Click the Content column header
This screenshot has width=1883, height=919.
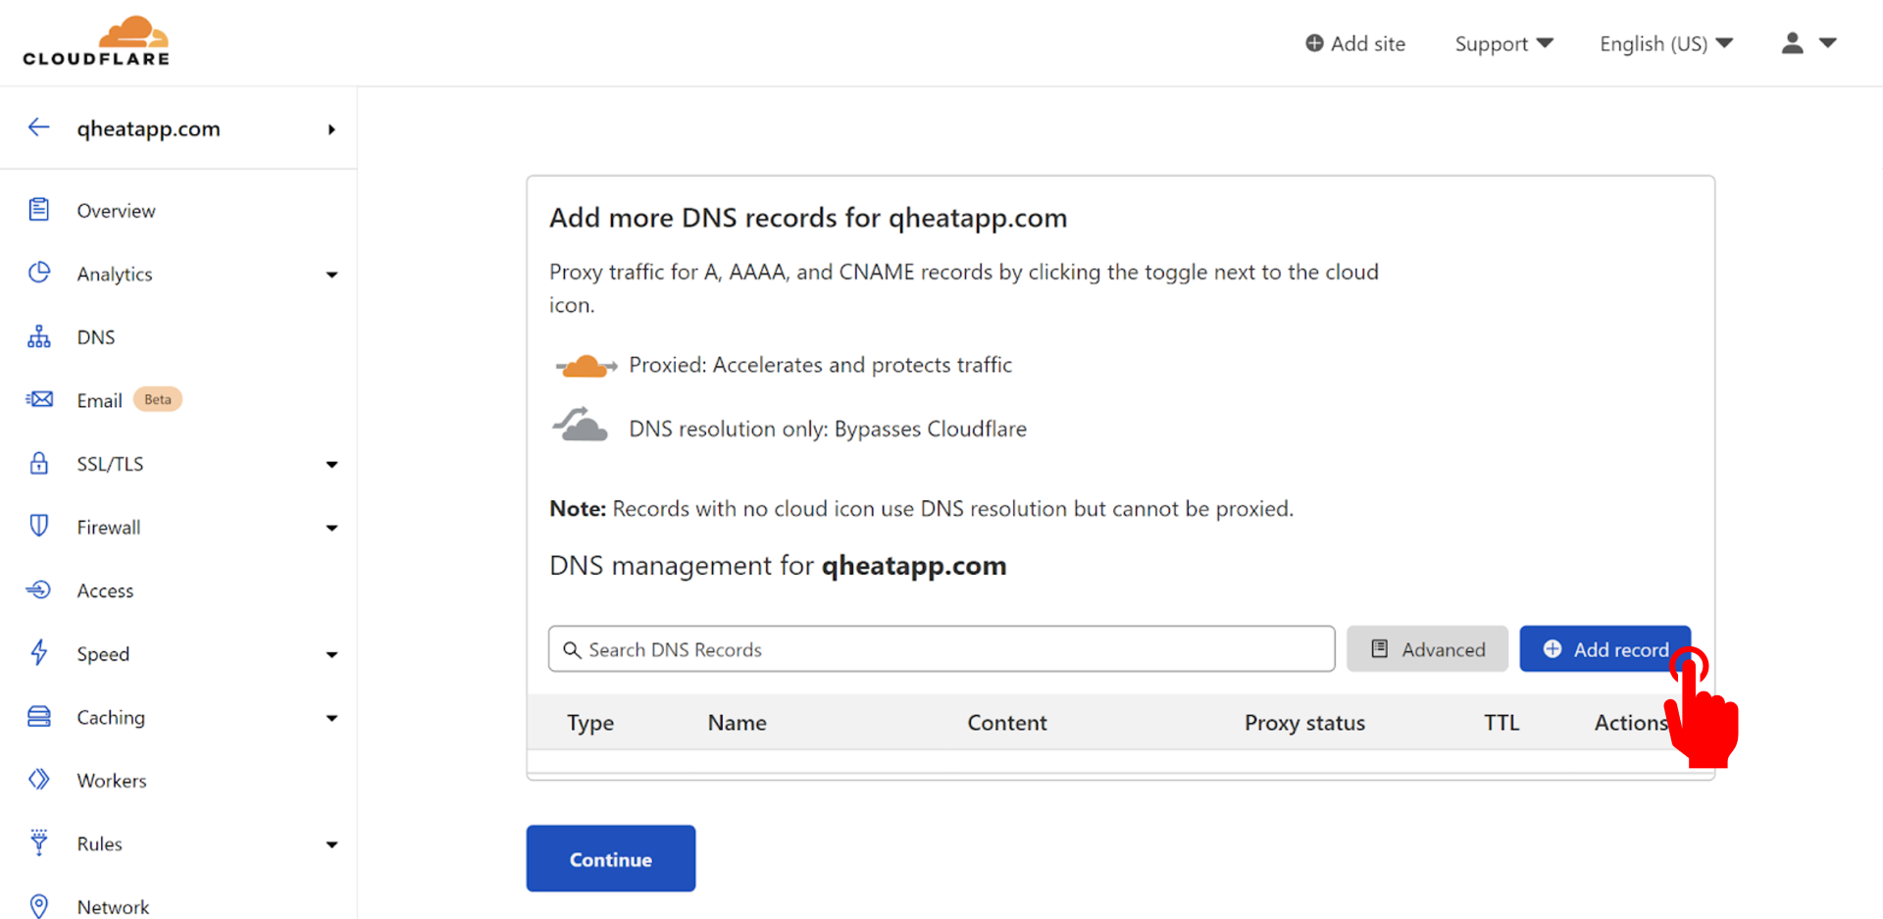click(x=1007, y=723)
